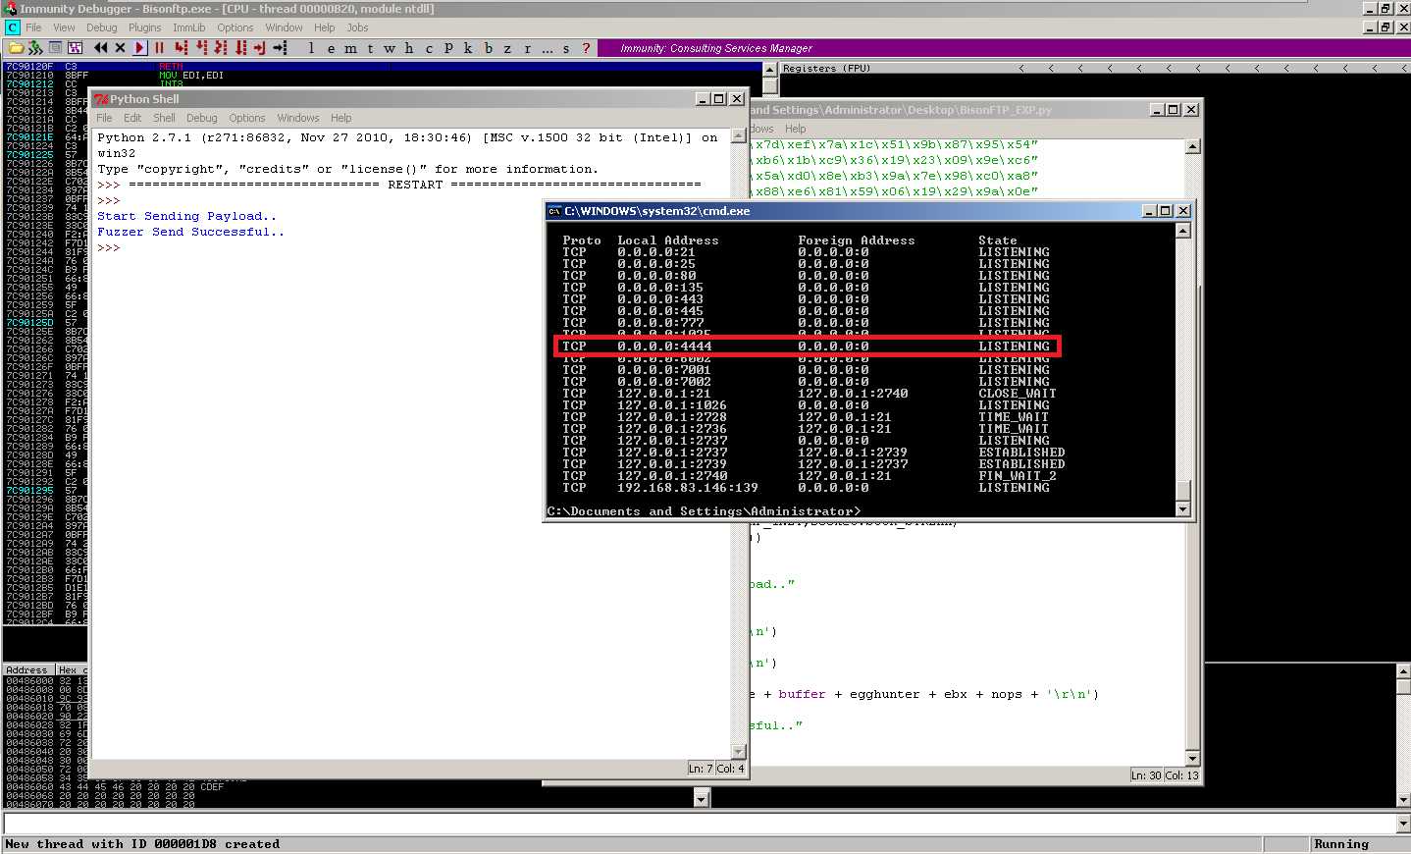Open the Plugins menu
The image size is (1411, 854).
pos(144,27)
